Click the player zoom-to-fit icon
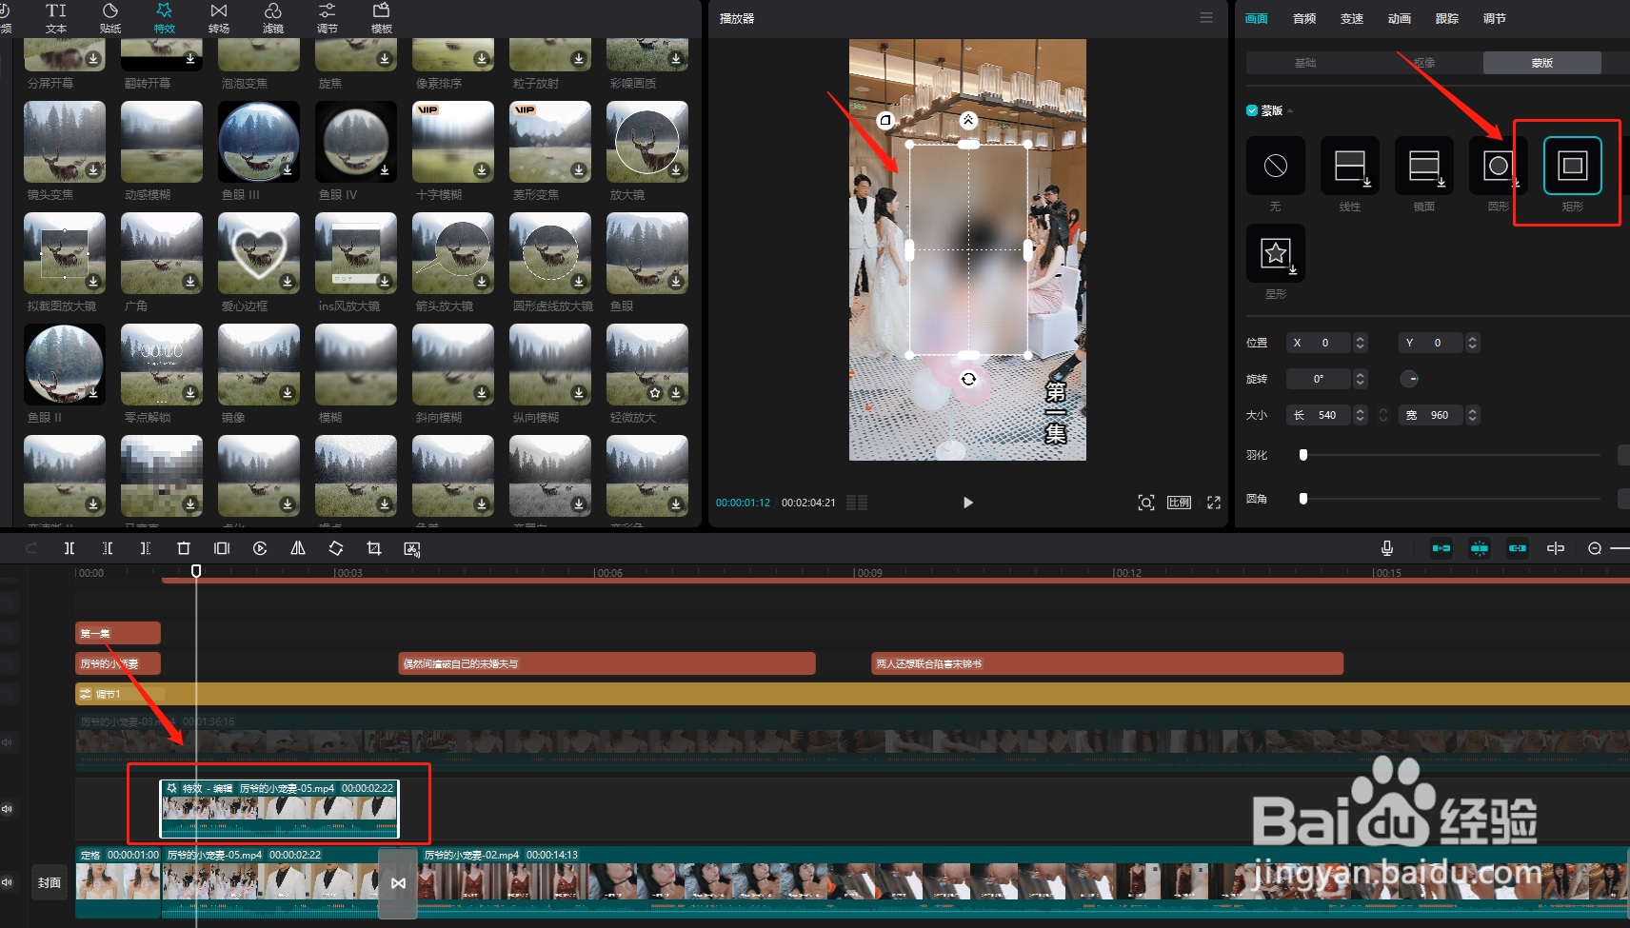The width and height of the screenshot is (1630, 928). pyautogui.click(x=1146, y=503)
